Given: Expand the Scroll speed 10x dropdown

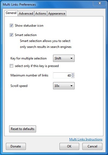Looking at the screenshot, I should coord(64,86).
